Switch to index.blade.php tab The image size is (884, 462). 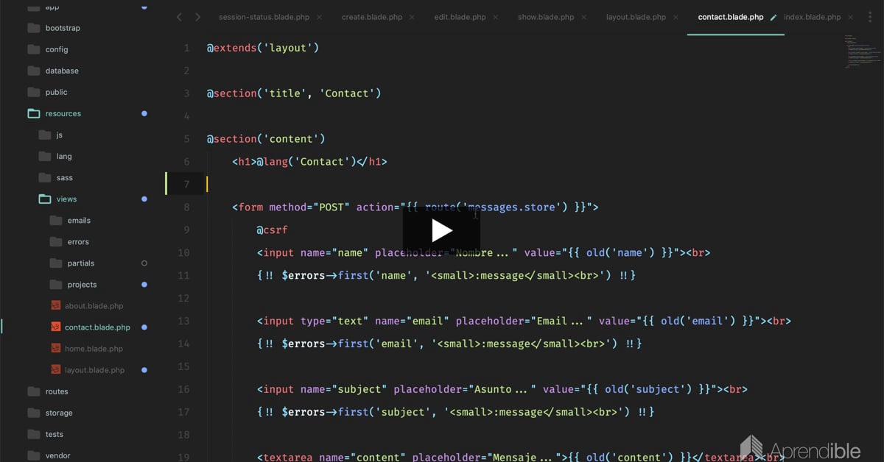tap(813, 17)
